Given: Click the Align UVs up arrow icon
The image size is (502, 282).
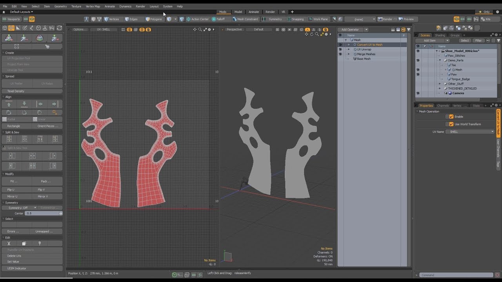Looking at the screenshot, I should pyautogui.click(x=9, y=104).
